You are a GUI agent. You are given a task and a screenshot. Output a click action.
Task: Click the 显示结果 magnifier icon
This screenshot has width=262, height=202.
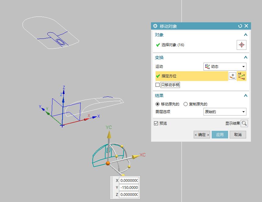point(244,123)
